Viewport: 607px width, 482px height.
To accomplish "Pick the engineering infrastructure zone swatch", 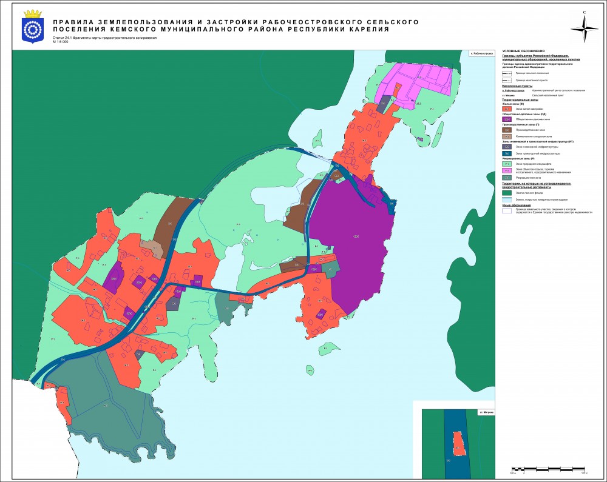I will (507, 147).
